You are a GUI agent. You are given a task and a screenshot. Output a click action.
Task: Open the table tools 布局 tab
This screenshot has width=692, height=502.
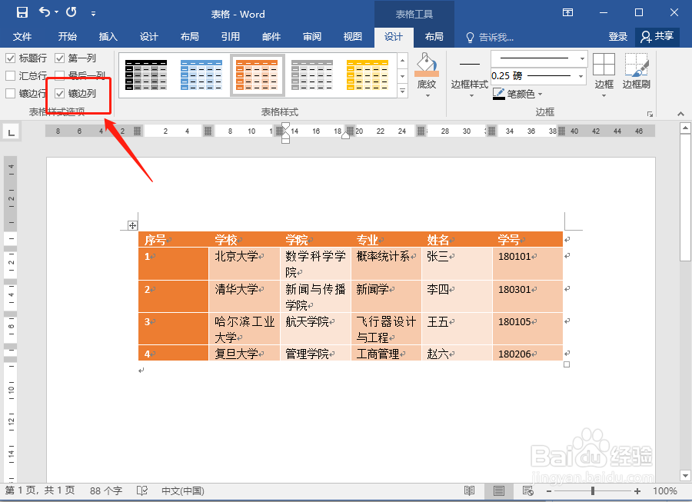pos(434,37)
